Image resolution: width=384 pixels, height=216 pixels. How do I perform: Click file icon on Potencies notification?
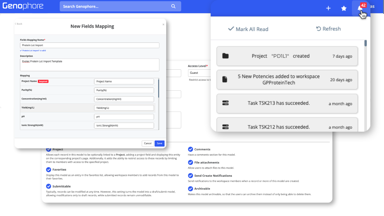point(225,79)
